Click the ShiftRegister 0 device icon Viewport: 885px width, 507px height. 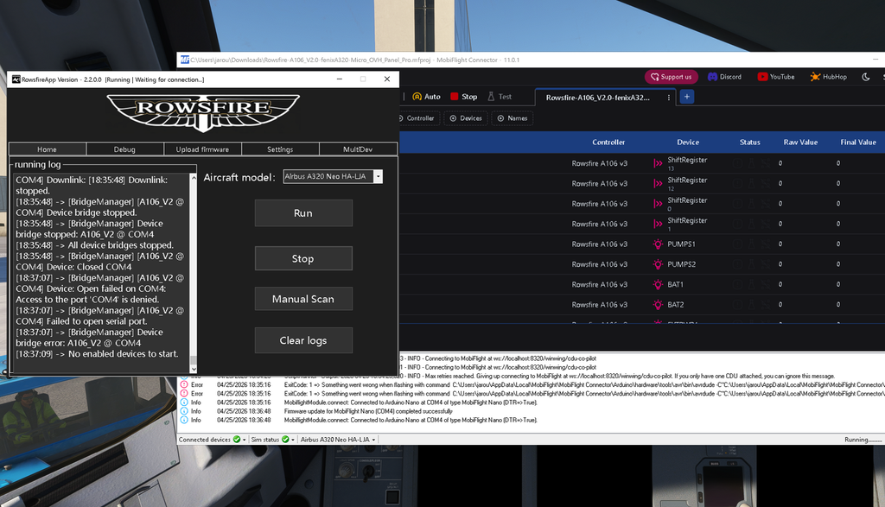click(658, 204)
